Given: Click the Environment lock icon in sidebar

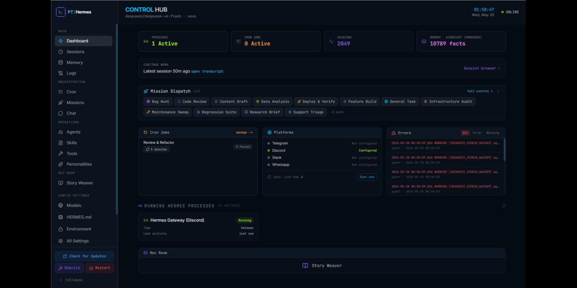Looking at the screenshot, I should [61, 229].
